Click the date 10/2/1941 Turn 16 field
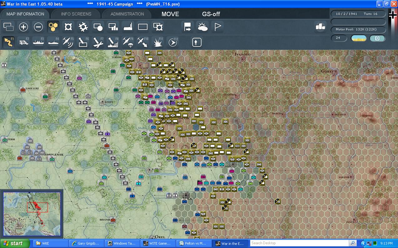The image size is (398, 248). (358, 14)
